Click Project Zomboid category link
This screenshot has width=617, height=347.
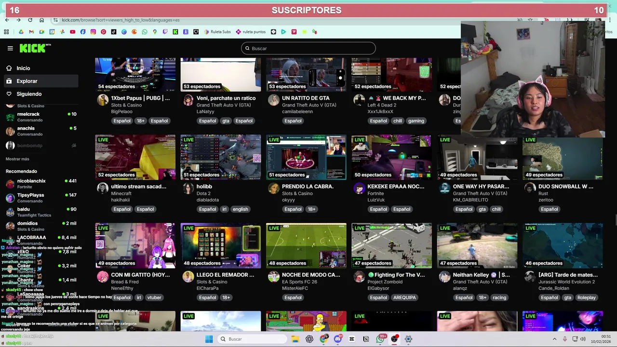tap(385, 281)
